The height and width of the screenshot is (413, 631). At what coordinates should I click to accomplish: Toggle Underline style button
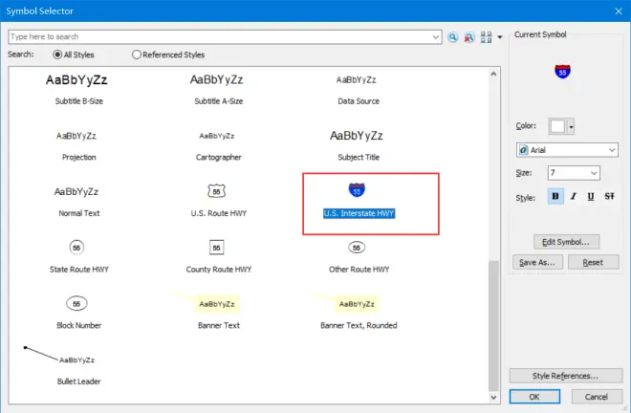[591, 196]
